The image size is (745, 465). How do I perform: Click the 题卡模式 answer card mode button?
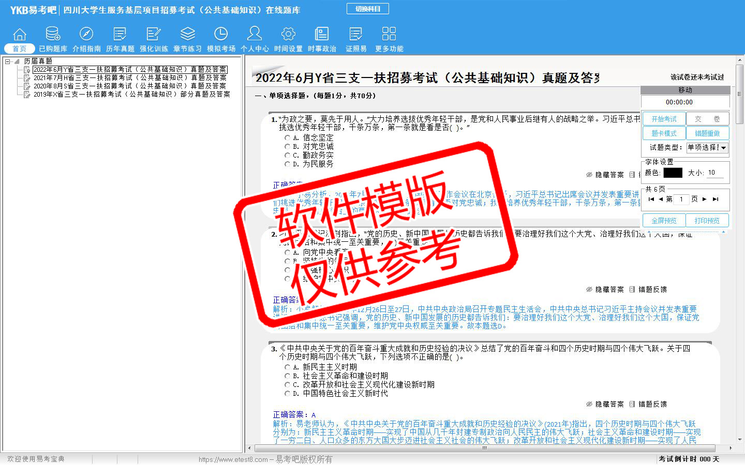click(x=664, y=133)
